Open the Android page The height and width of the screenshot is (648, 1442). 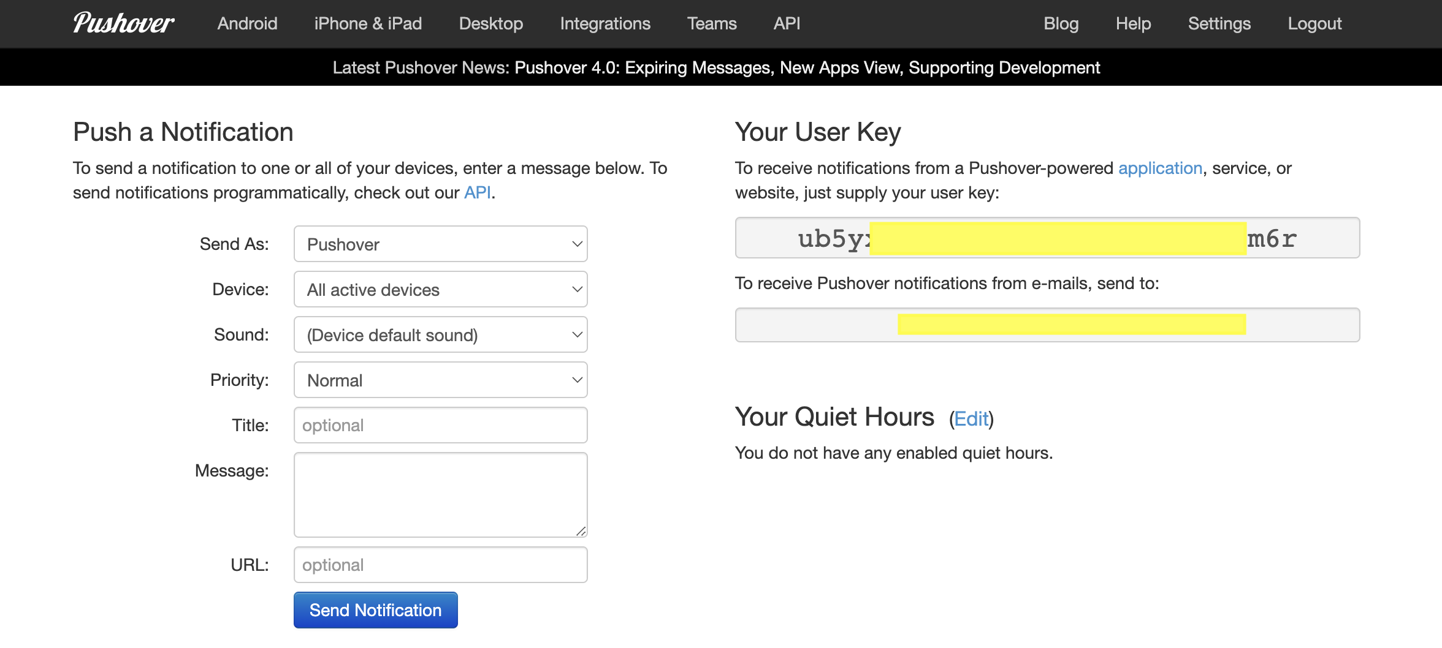pyautogui.click(x=247, y=23)
